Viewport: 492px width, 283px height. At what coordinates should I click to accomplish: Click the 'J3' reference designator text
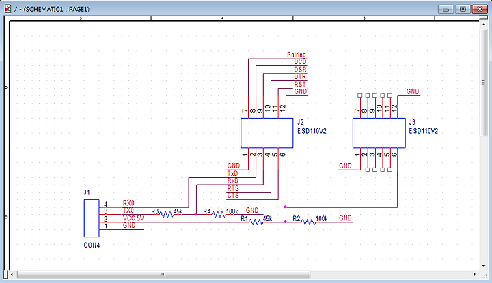[x=412, y=122]
